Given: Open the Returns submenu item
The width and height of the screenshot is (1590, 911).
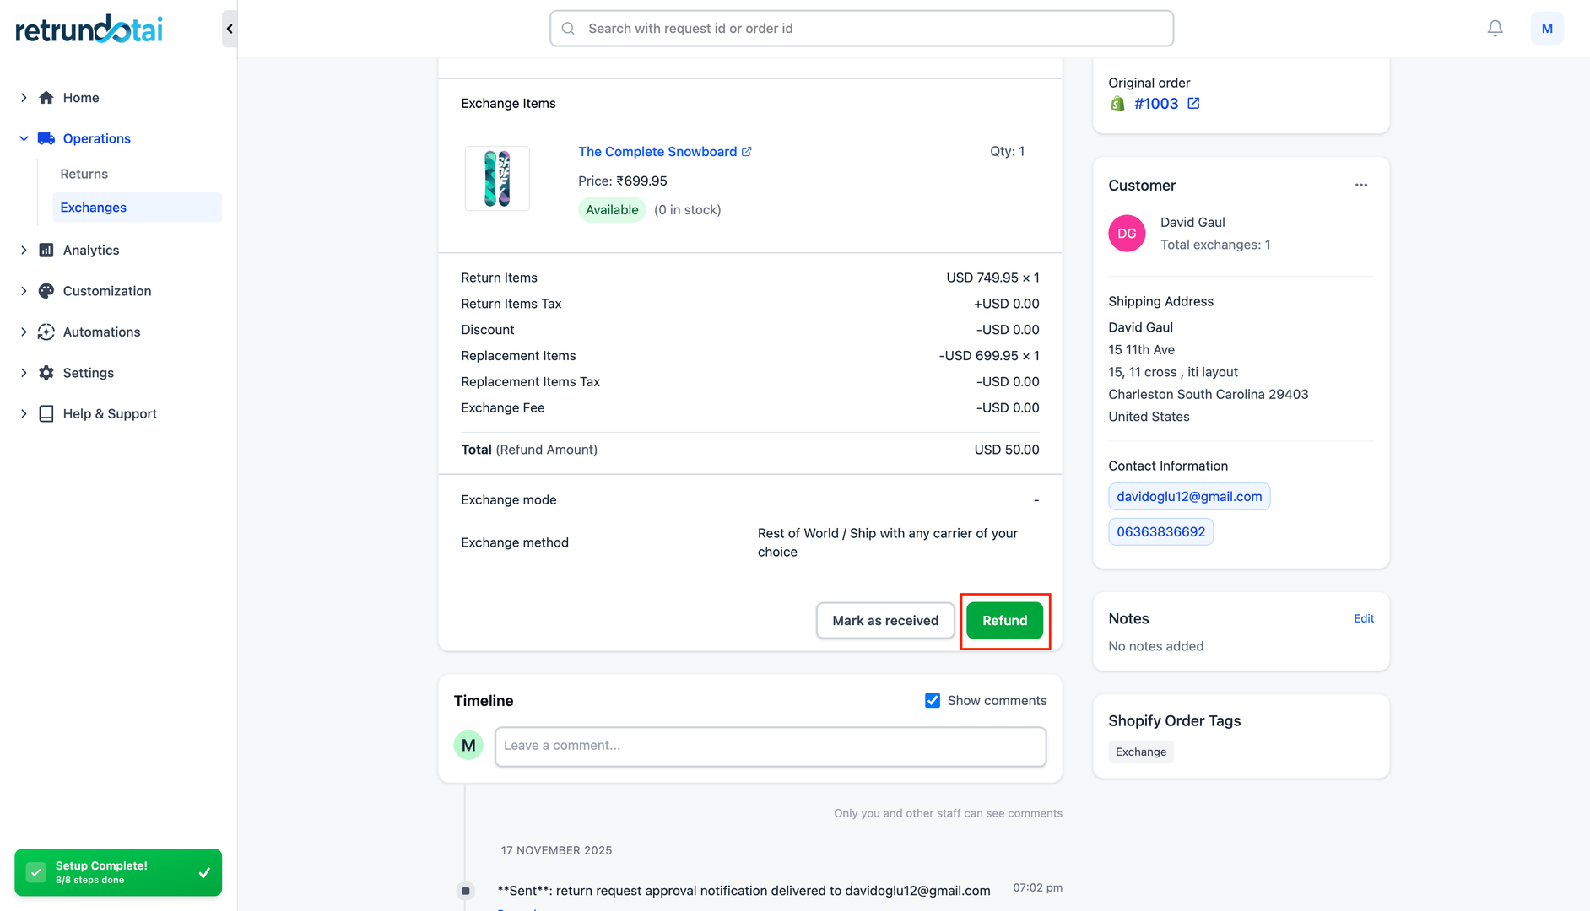Looking at the screenshot, I should pyautogui.click(x=84, y=174).
